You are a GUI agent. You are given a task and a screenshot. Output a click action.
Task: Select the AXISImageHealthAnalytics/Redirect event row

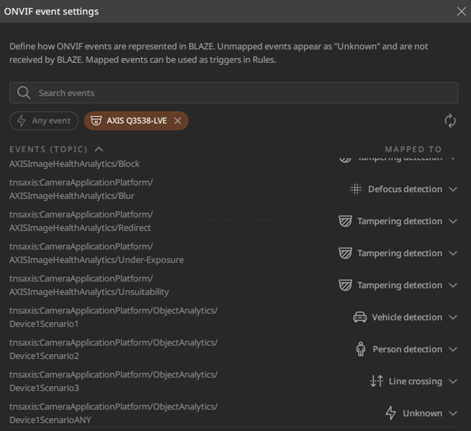coord(234,221)
